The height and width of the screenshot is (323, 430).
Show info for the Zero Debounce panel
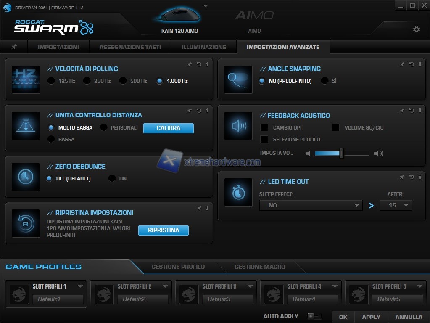pyautogui.click(x=207, y=162)
